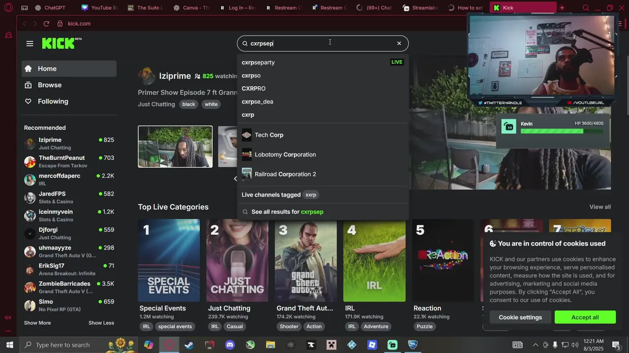This screenshot has height=353, width=629.
Task: Open Lobotomy Corporation category suggestion
Action: 322,154
